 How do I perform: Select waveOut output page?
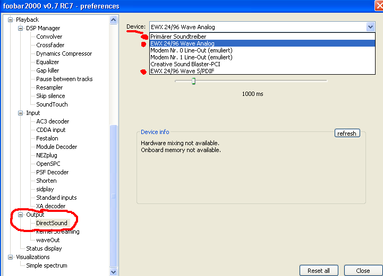(x=48, y=240)
